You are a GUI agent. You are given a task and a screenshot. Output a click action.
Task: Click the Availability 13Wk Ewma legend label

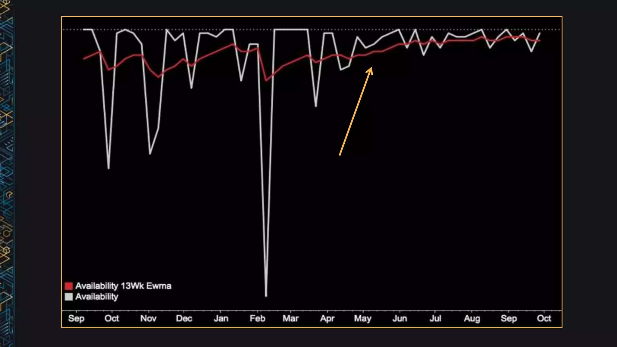123,286
